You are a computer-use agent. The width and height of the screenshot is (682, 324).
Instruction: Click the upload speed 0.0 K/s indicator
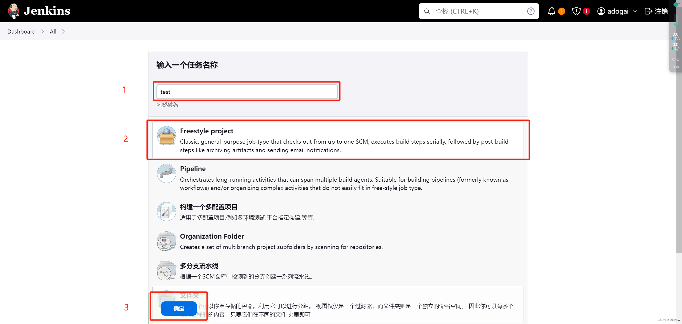[675, 36]
